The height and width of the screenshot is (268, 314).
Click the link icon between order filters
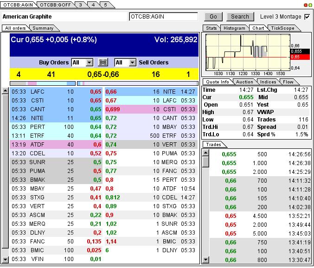(103, 63)
